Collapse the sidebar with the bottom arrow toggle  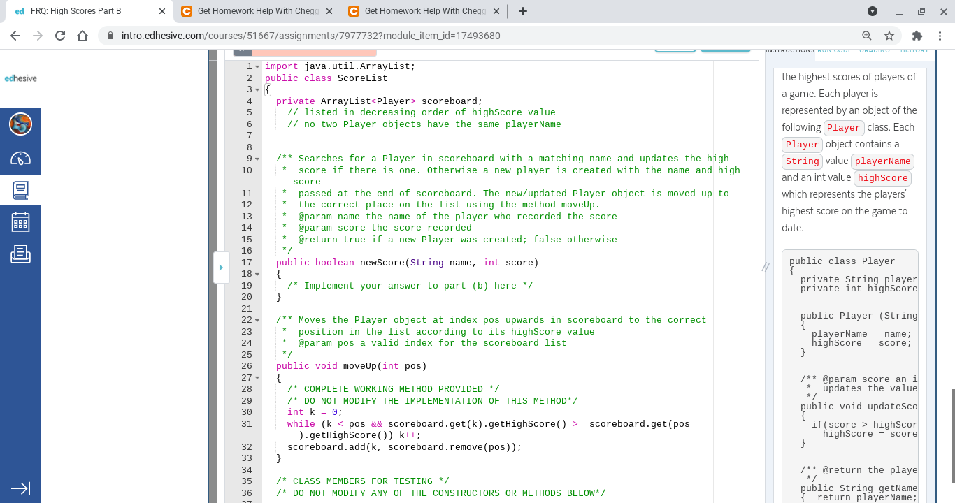pyautogui.click(x=20, y=488)
